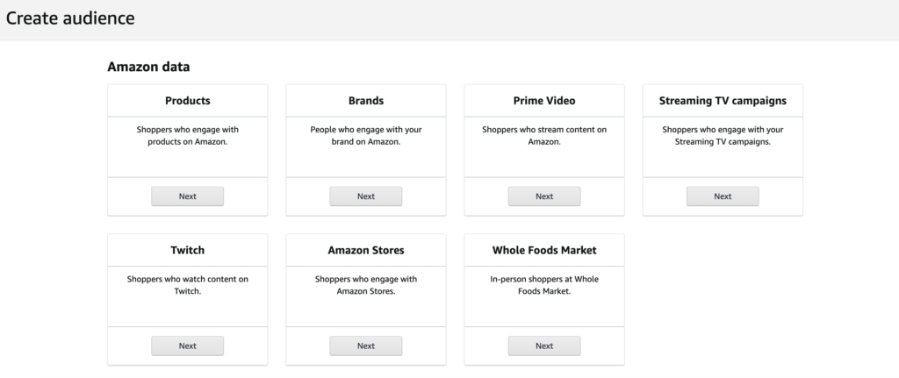Select Next for Whole Foods Market

click(x=544, y=346)
